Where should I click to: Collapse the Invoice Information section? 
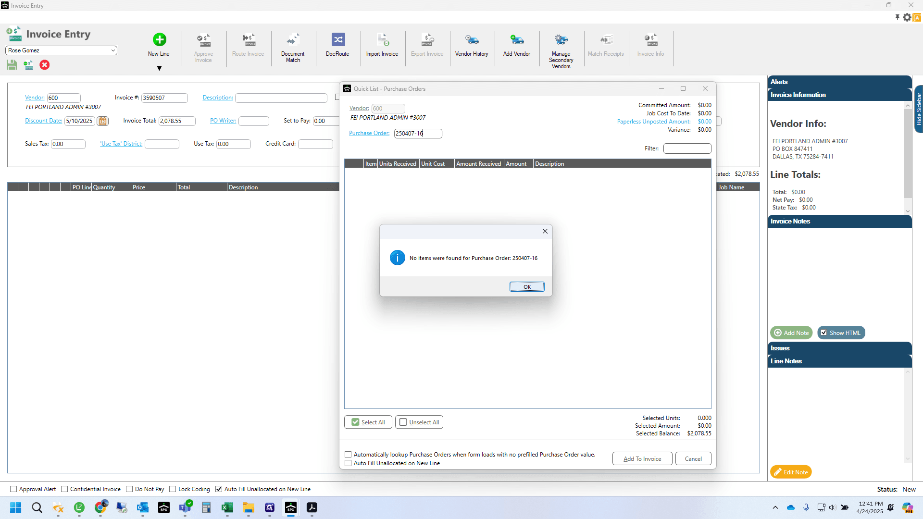(839, 95)
